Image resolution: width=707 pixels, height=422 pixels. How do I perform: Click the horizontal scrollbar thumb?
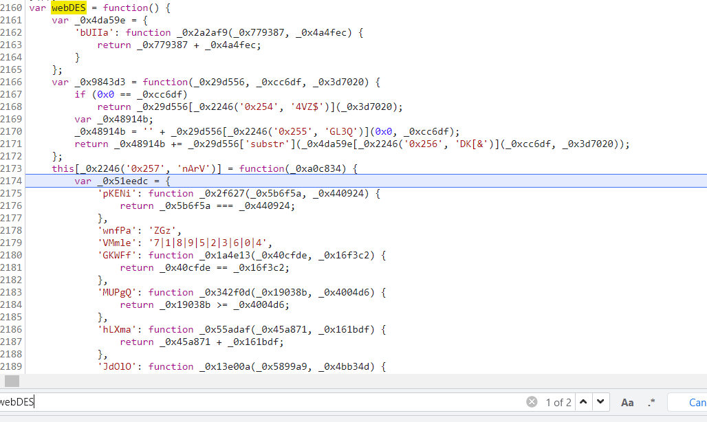12,381
